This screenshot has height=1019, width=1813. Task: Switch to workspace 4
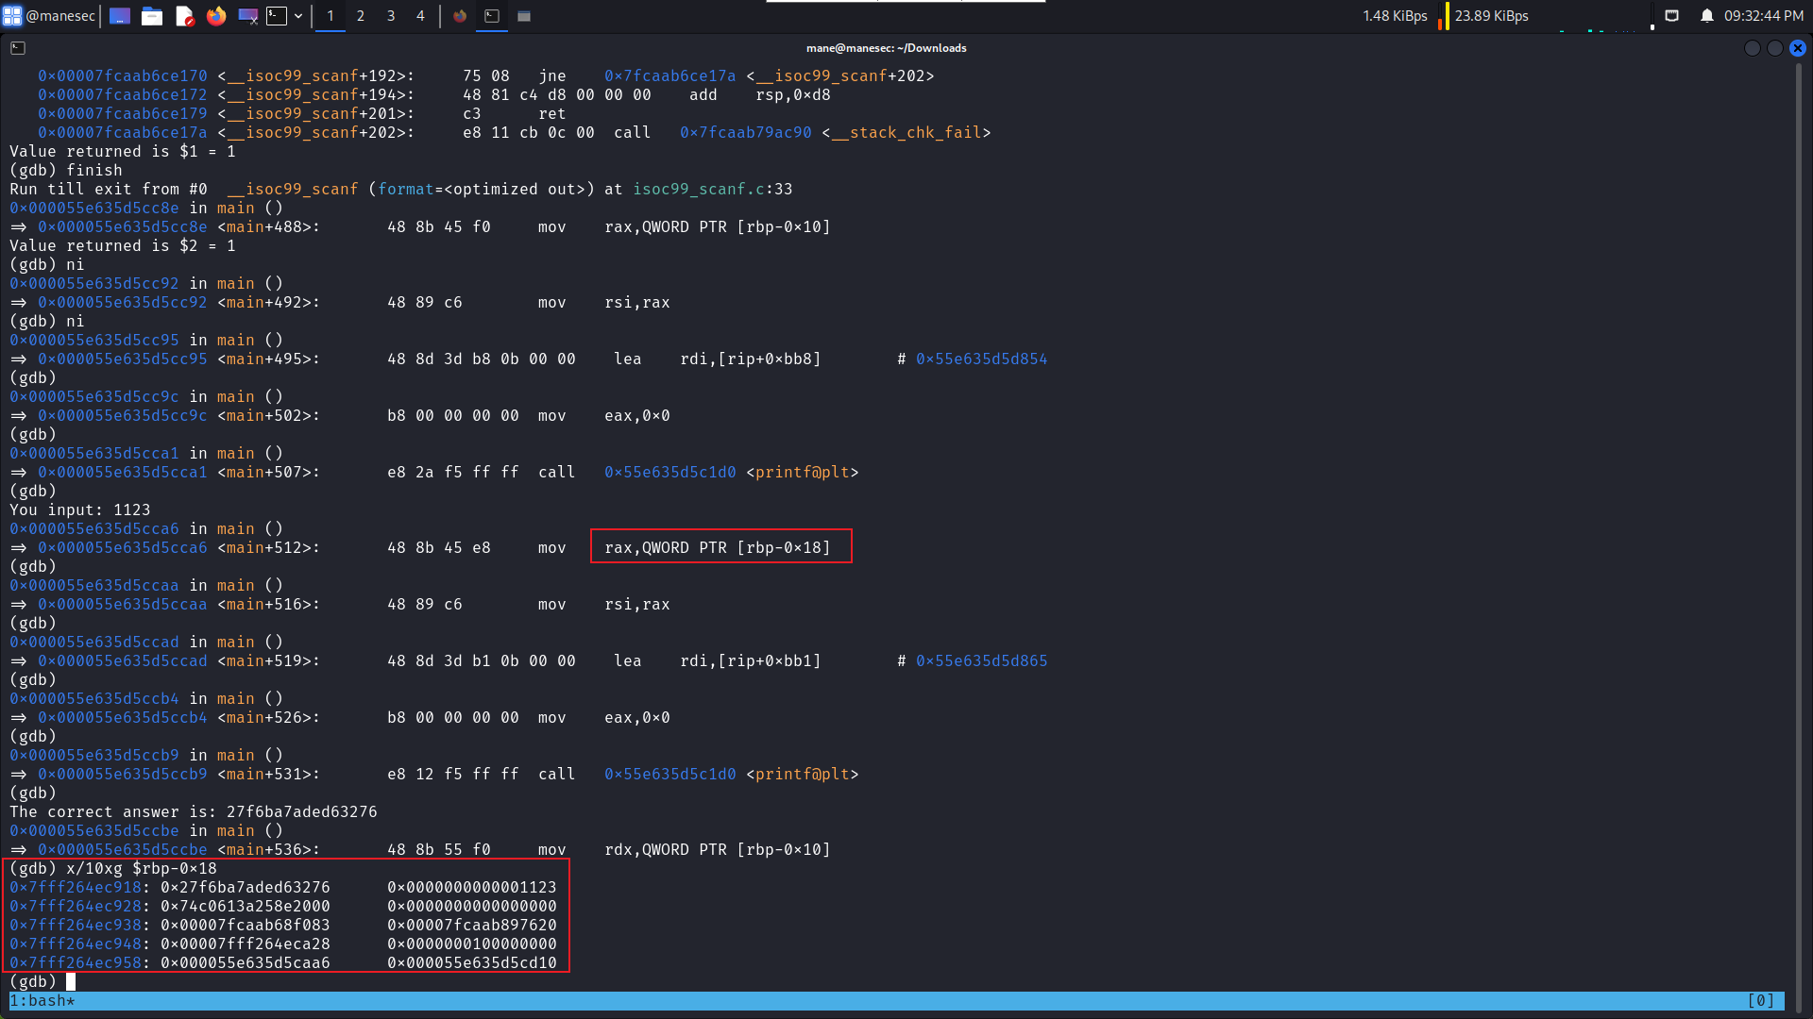(420, 16)
